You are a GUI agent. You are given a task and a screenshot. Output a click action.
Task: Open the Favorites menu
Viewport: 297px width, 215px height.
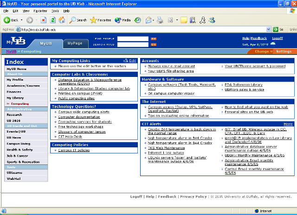pos(40,11)
